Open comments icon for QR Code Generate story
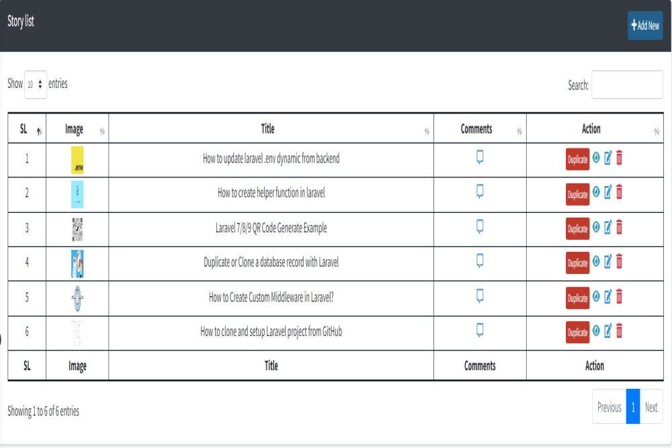The width and height of the screenshot is (672, 448). (480, 226)
